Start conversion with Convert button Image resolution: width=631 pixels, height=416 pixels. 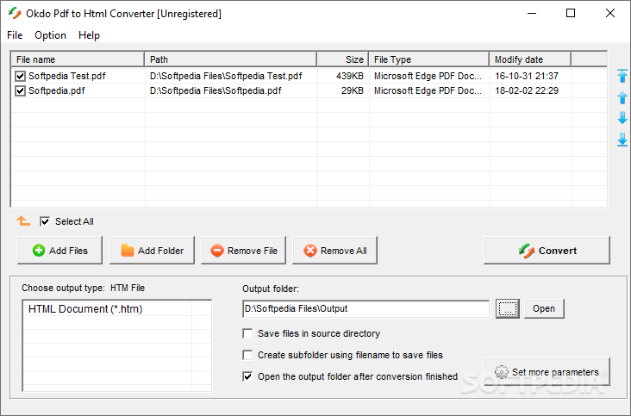tap(547, 251)
